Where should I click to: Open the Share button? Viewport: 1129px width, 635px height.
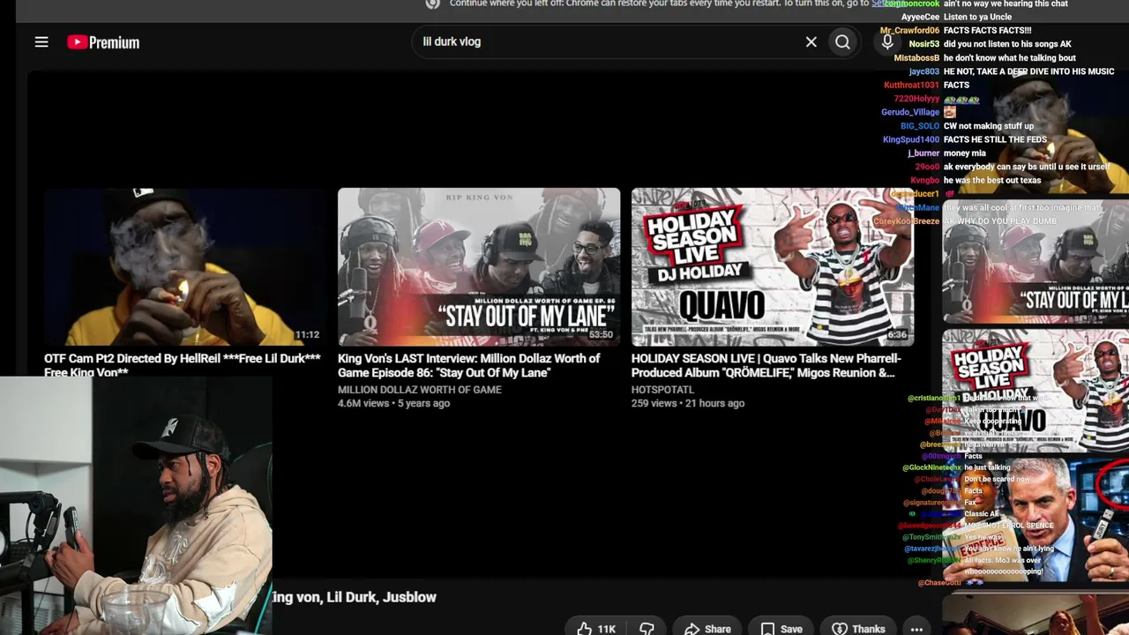[x=707, y=629]
